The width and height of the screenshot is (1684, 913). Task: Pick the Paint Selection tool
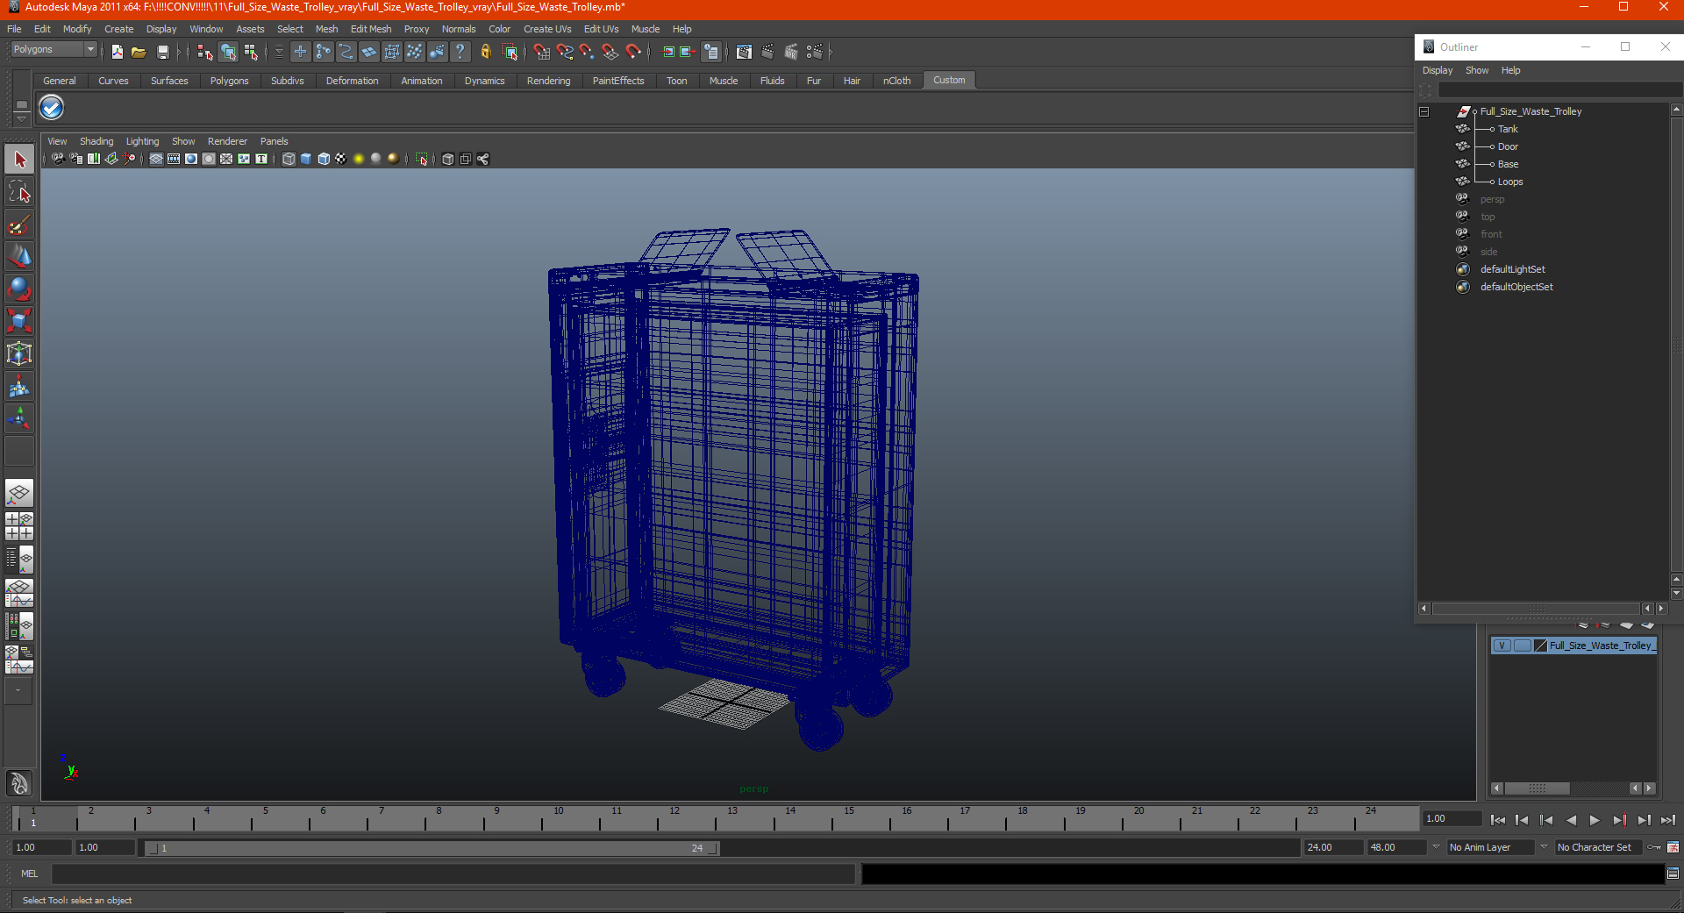[x=19, y=225]
